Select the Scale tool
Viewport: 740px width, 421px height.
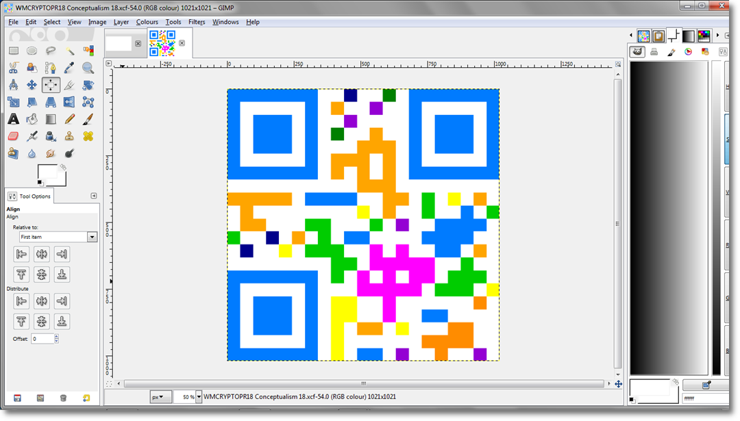(x=13, y=102)
